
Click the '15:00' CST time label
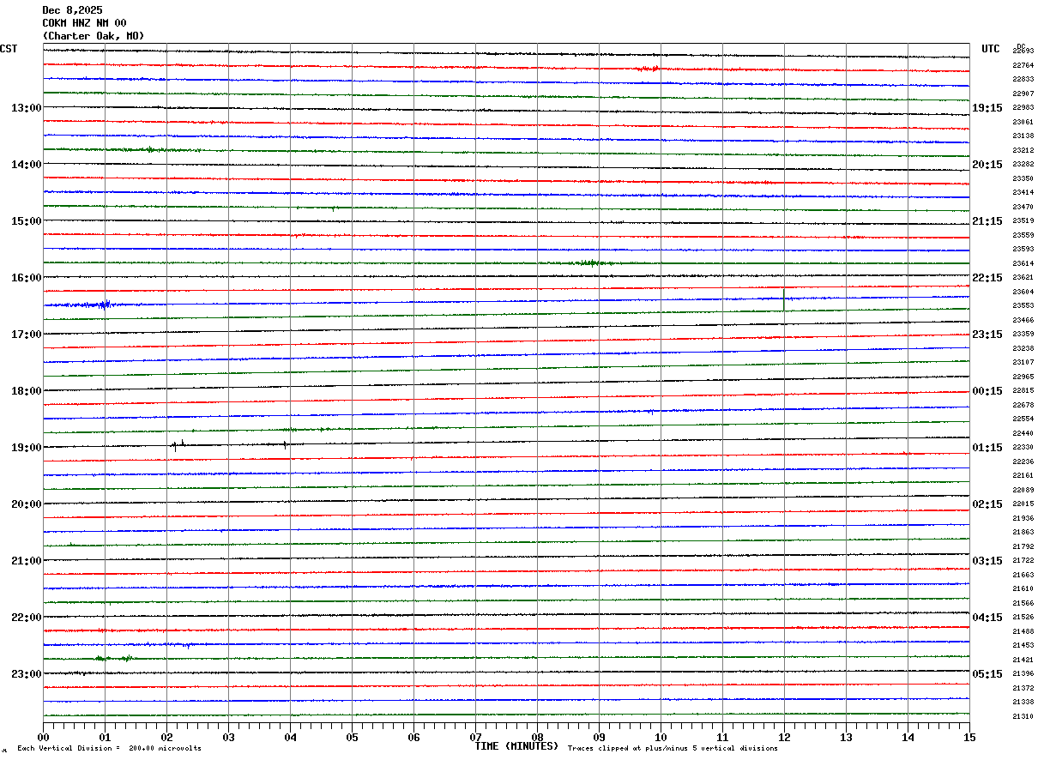pos(26,221)
